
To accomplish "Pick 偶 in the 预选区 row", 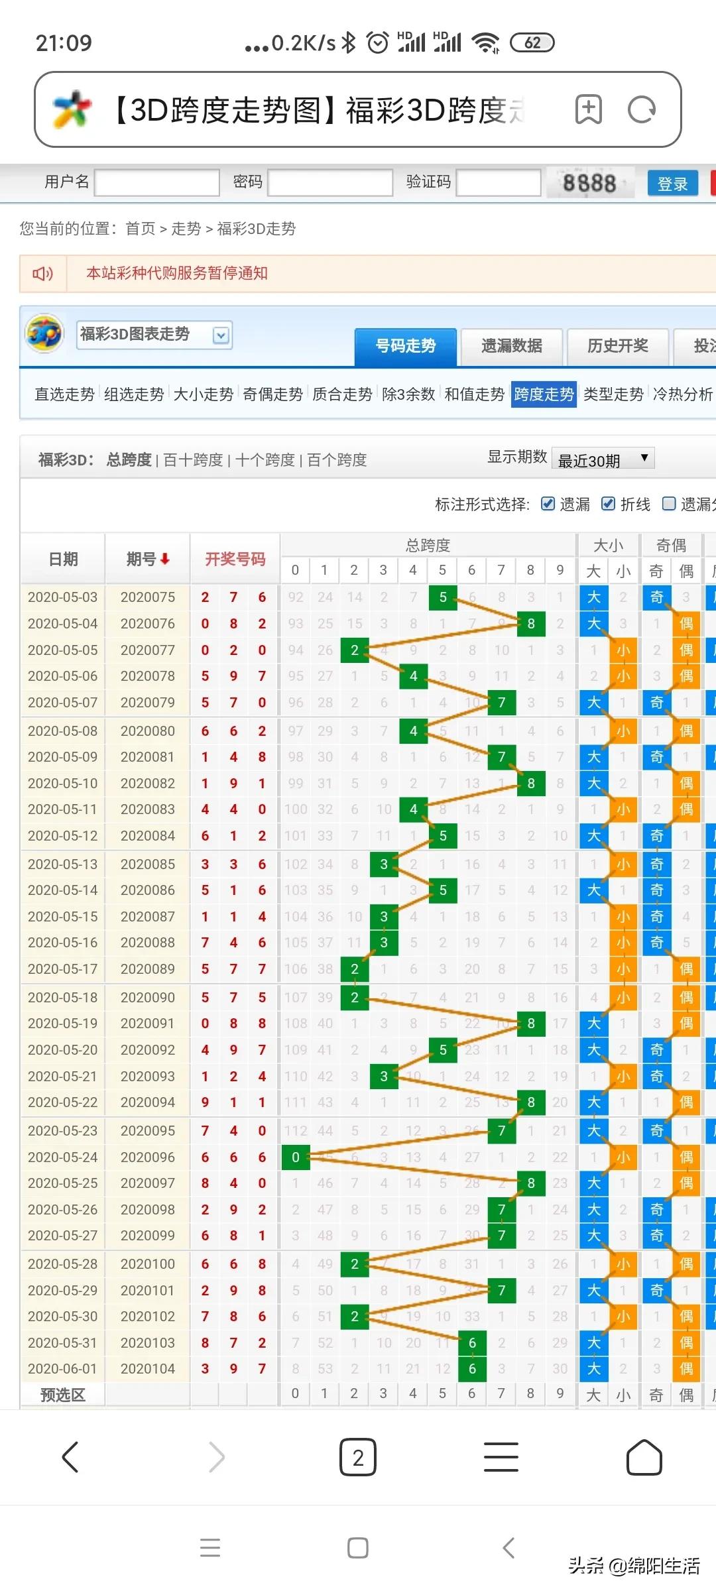I will [686, 1395].
